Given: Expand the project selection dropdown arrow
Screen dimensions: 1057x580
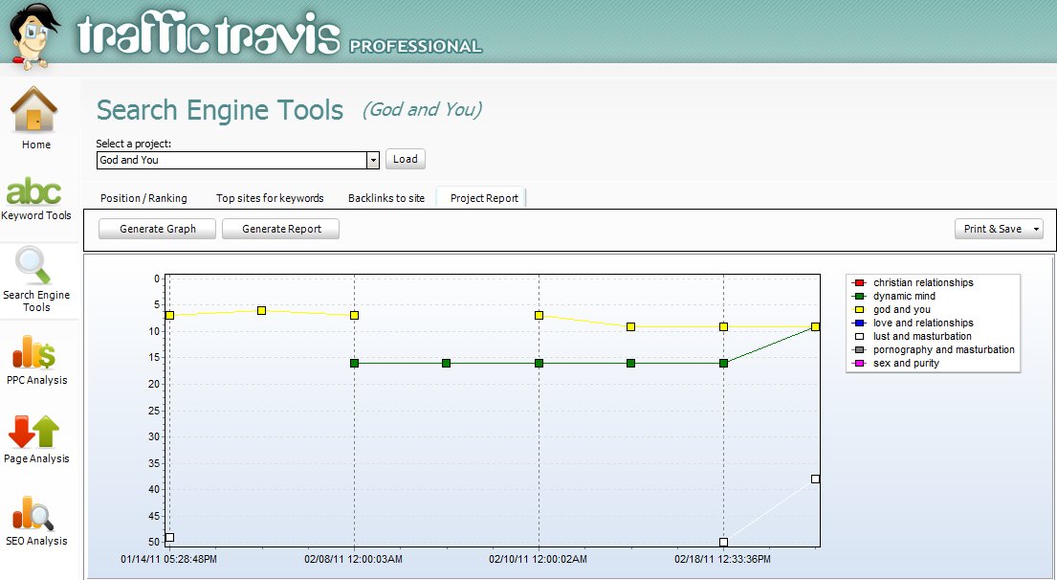Looking at the screenshot, I should 373,160.
